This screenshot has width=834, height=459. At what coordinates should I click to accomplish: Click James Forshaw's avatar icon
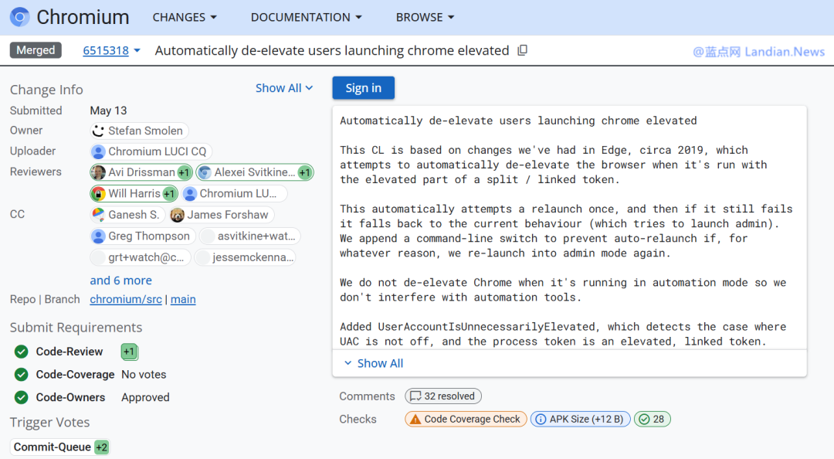coord(177,215)
